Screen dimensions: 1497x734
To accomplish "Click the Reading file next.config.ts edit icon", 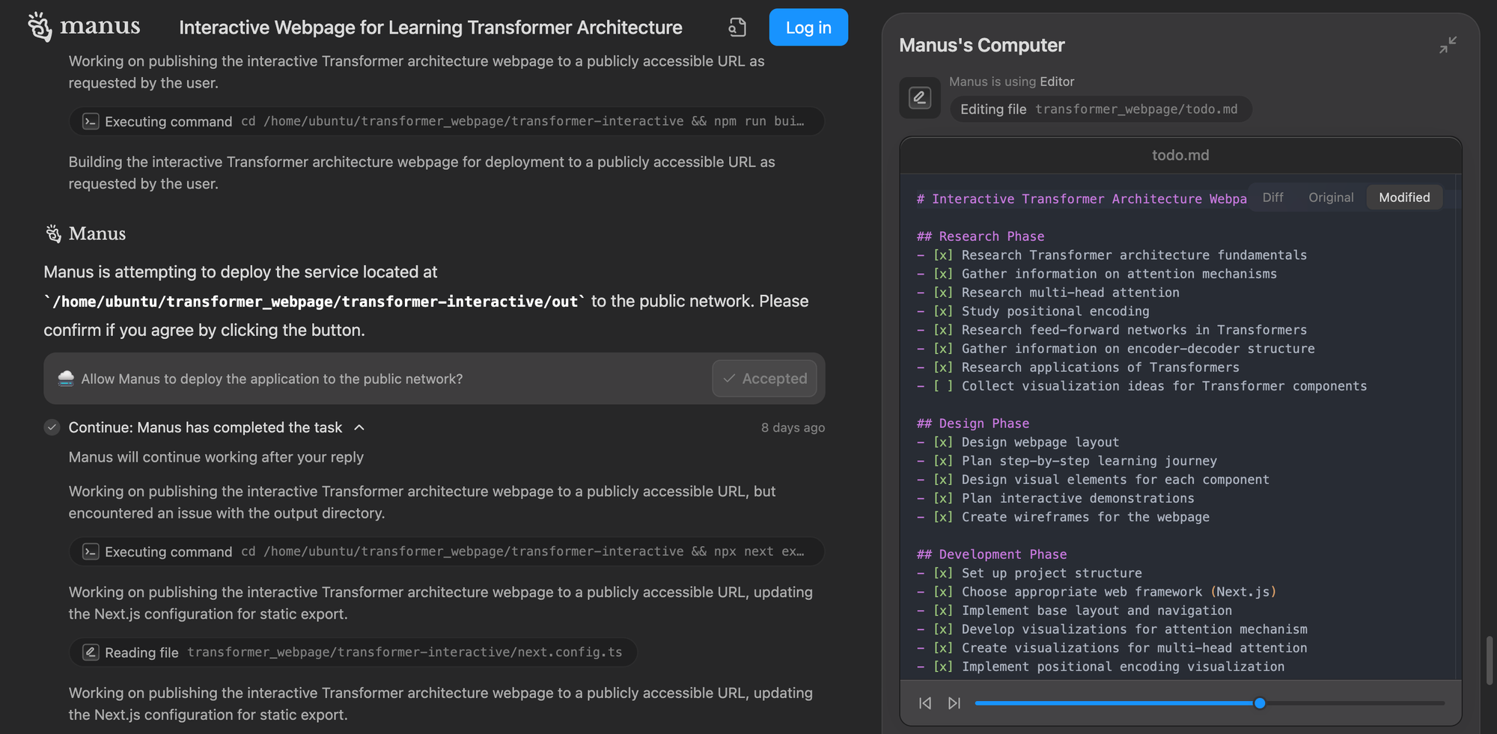I will 91,652.
